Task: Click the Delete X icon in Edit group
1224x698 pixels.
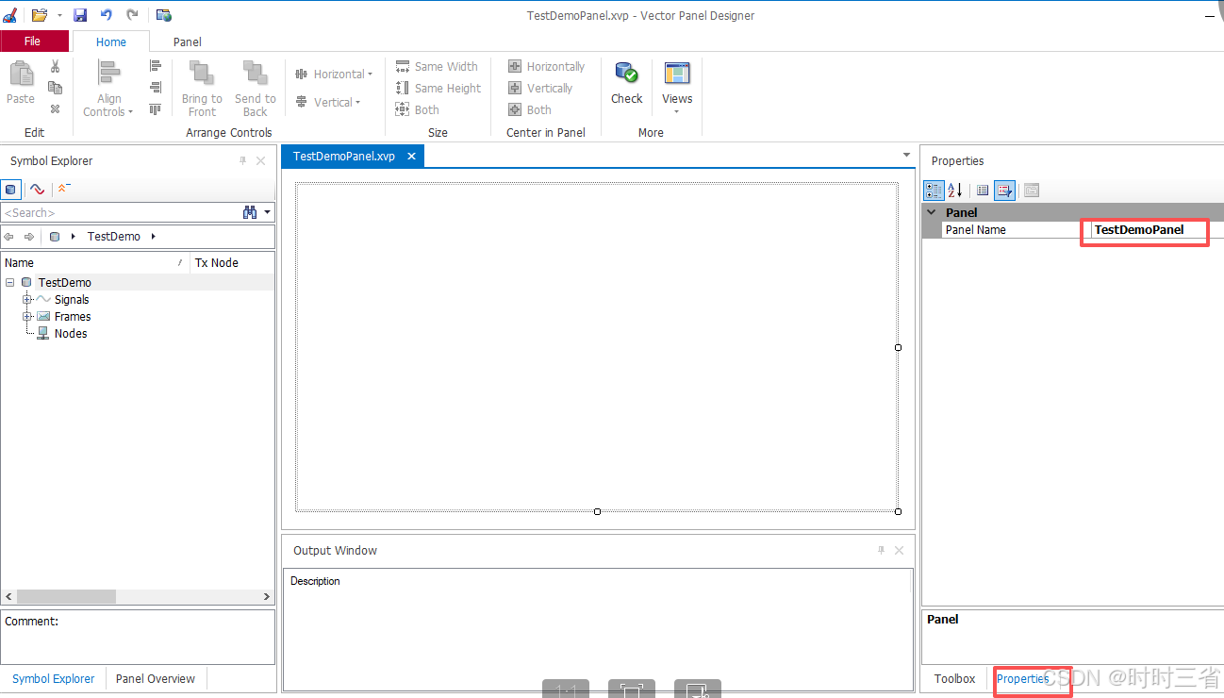Action: [55, 108]
